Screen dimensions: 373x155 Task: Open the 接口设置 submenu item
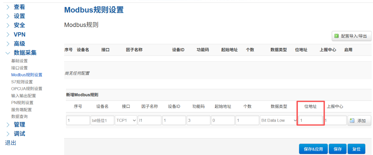[x=19, y=68]
